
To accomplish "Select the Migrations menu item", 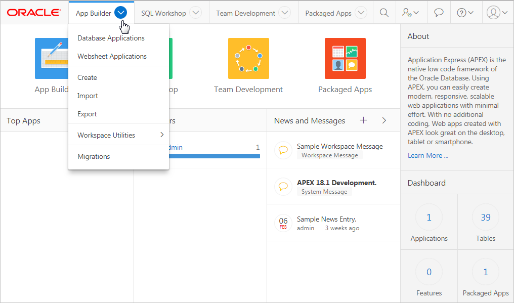I will 94,156.
